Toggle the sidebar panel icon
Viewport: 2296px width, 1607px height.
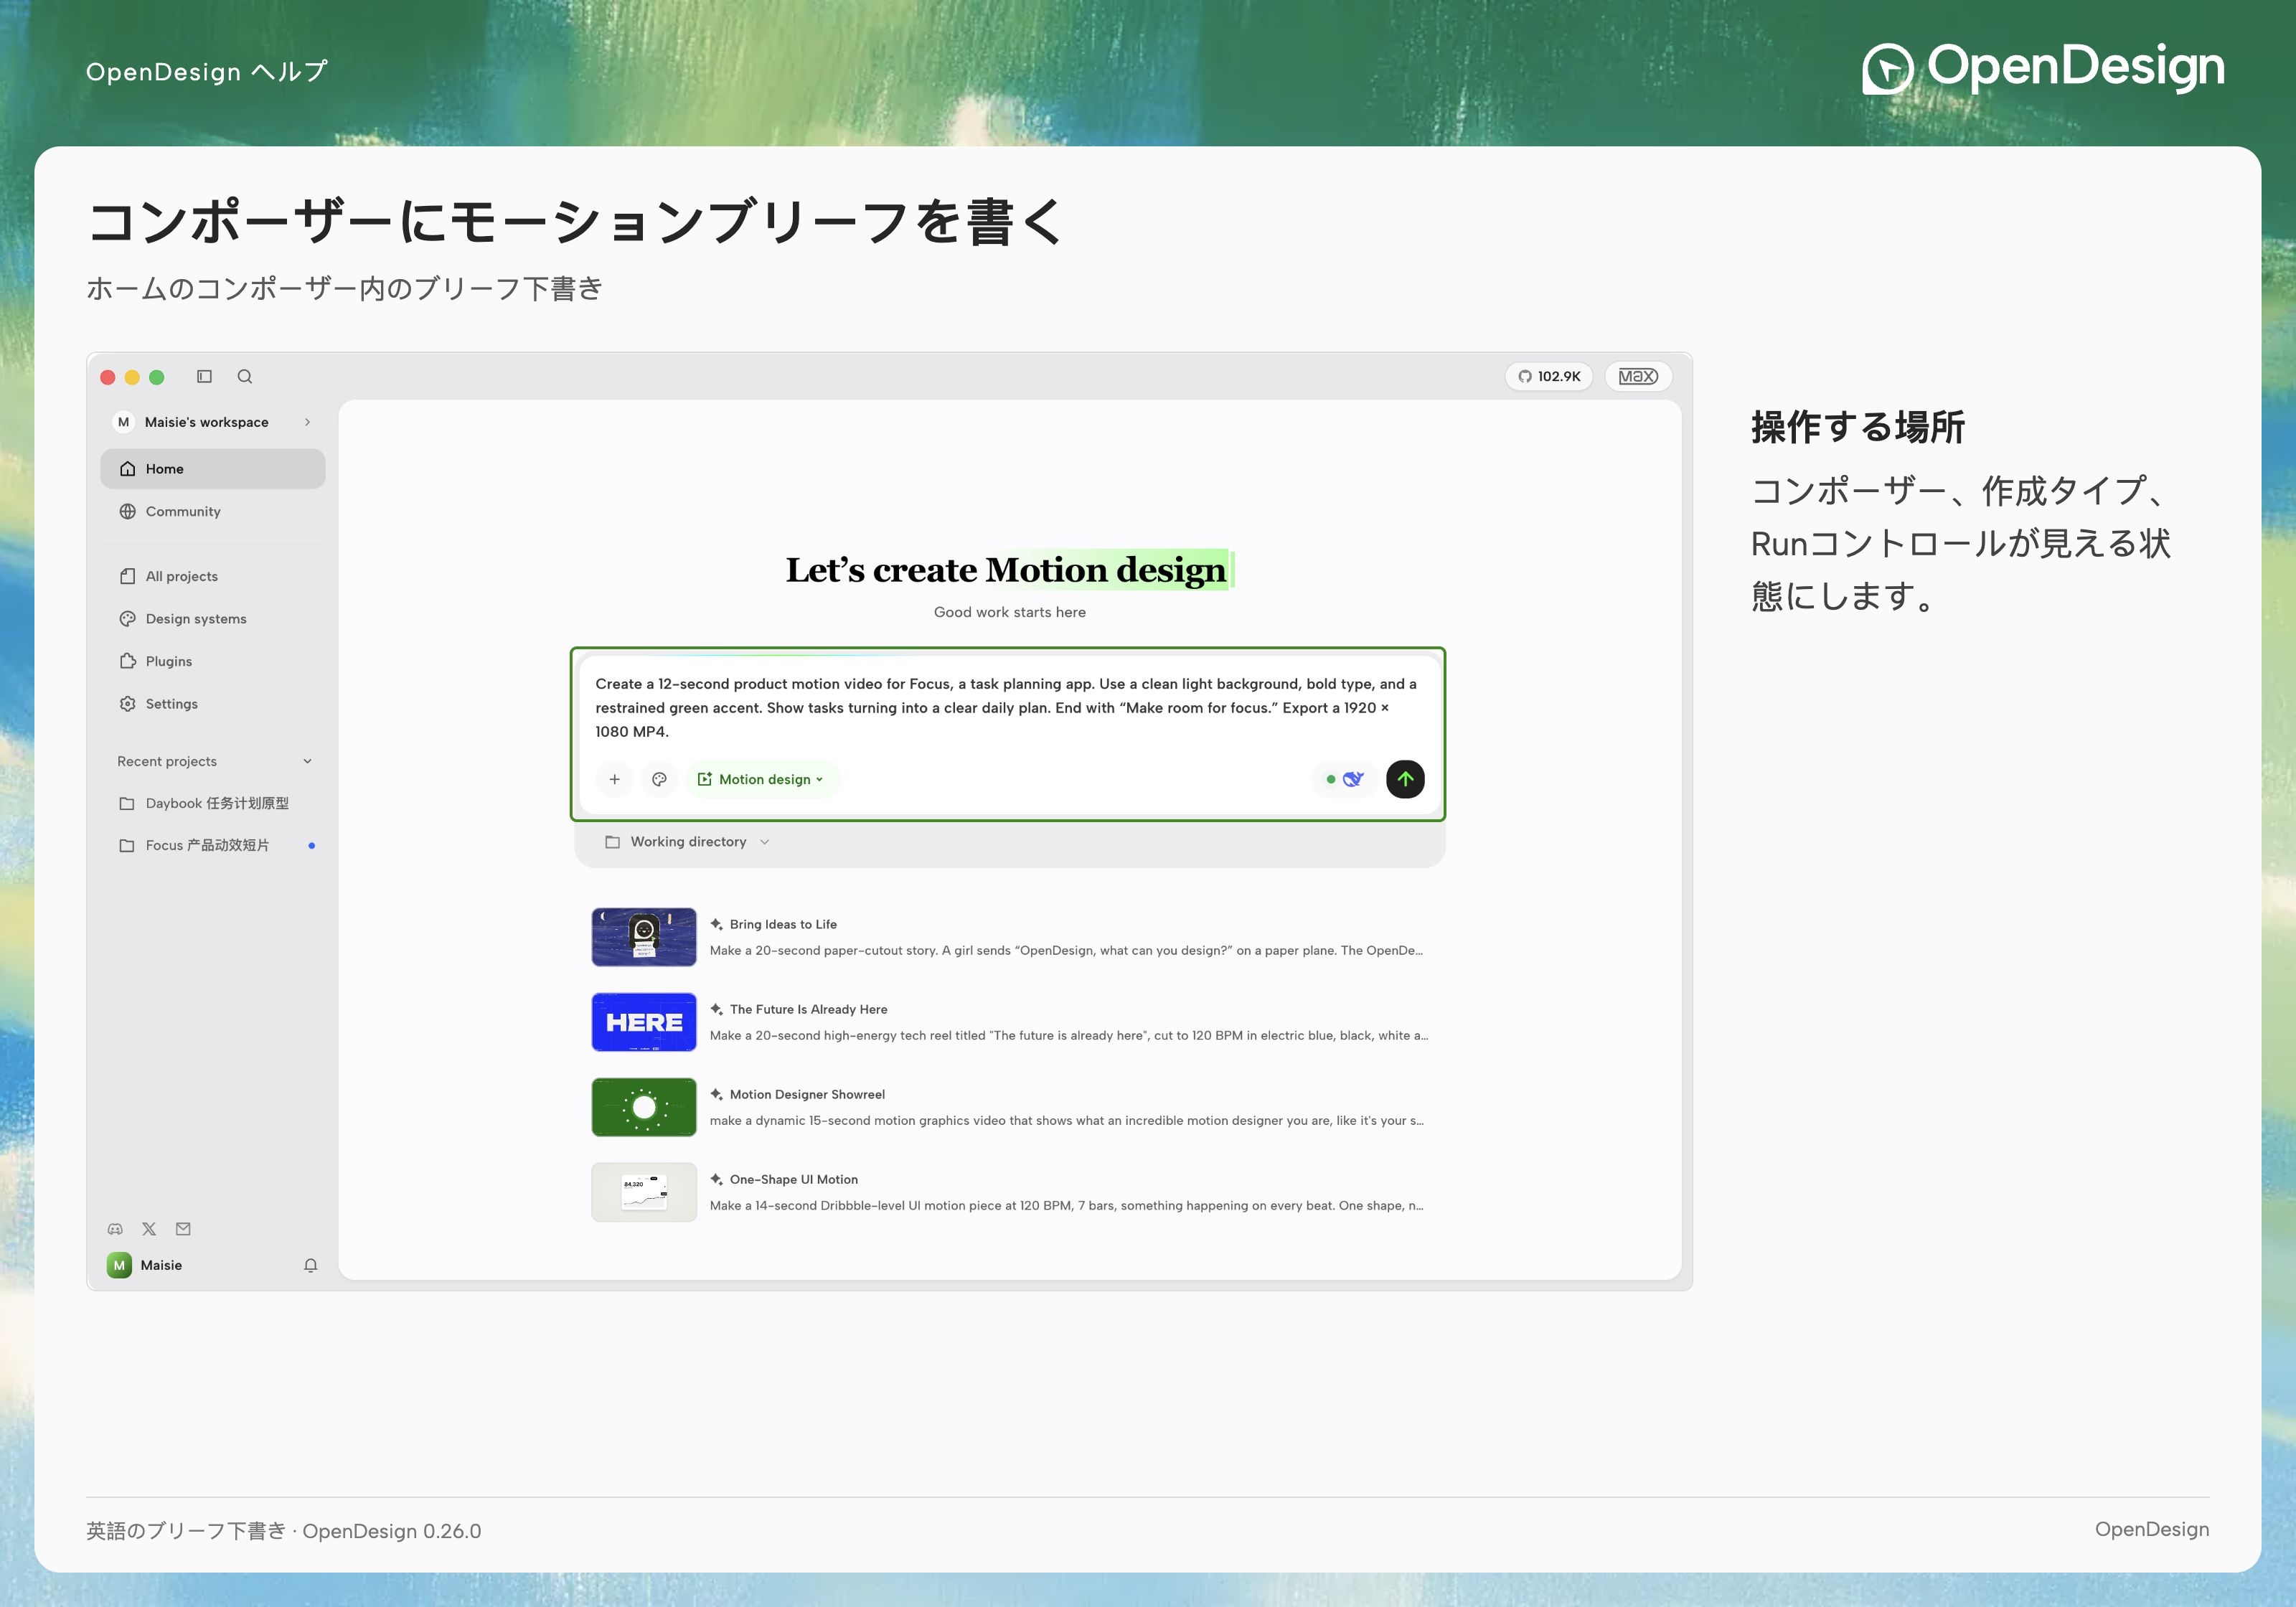pyautogui.click(x=204, y=376)
